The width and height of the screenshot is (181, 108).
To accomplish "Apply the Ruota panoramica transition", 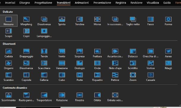I will click(26, 97).
